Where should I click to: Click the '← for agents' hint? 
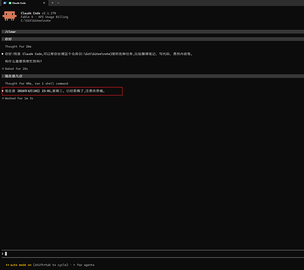[x=84, y=265]
